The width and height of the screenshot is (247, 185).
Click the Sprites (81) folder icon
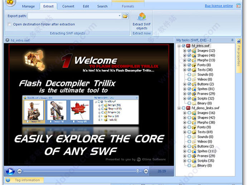194,89
